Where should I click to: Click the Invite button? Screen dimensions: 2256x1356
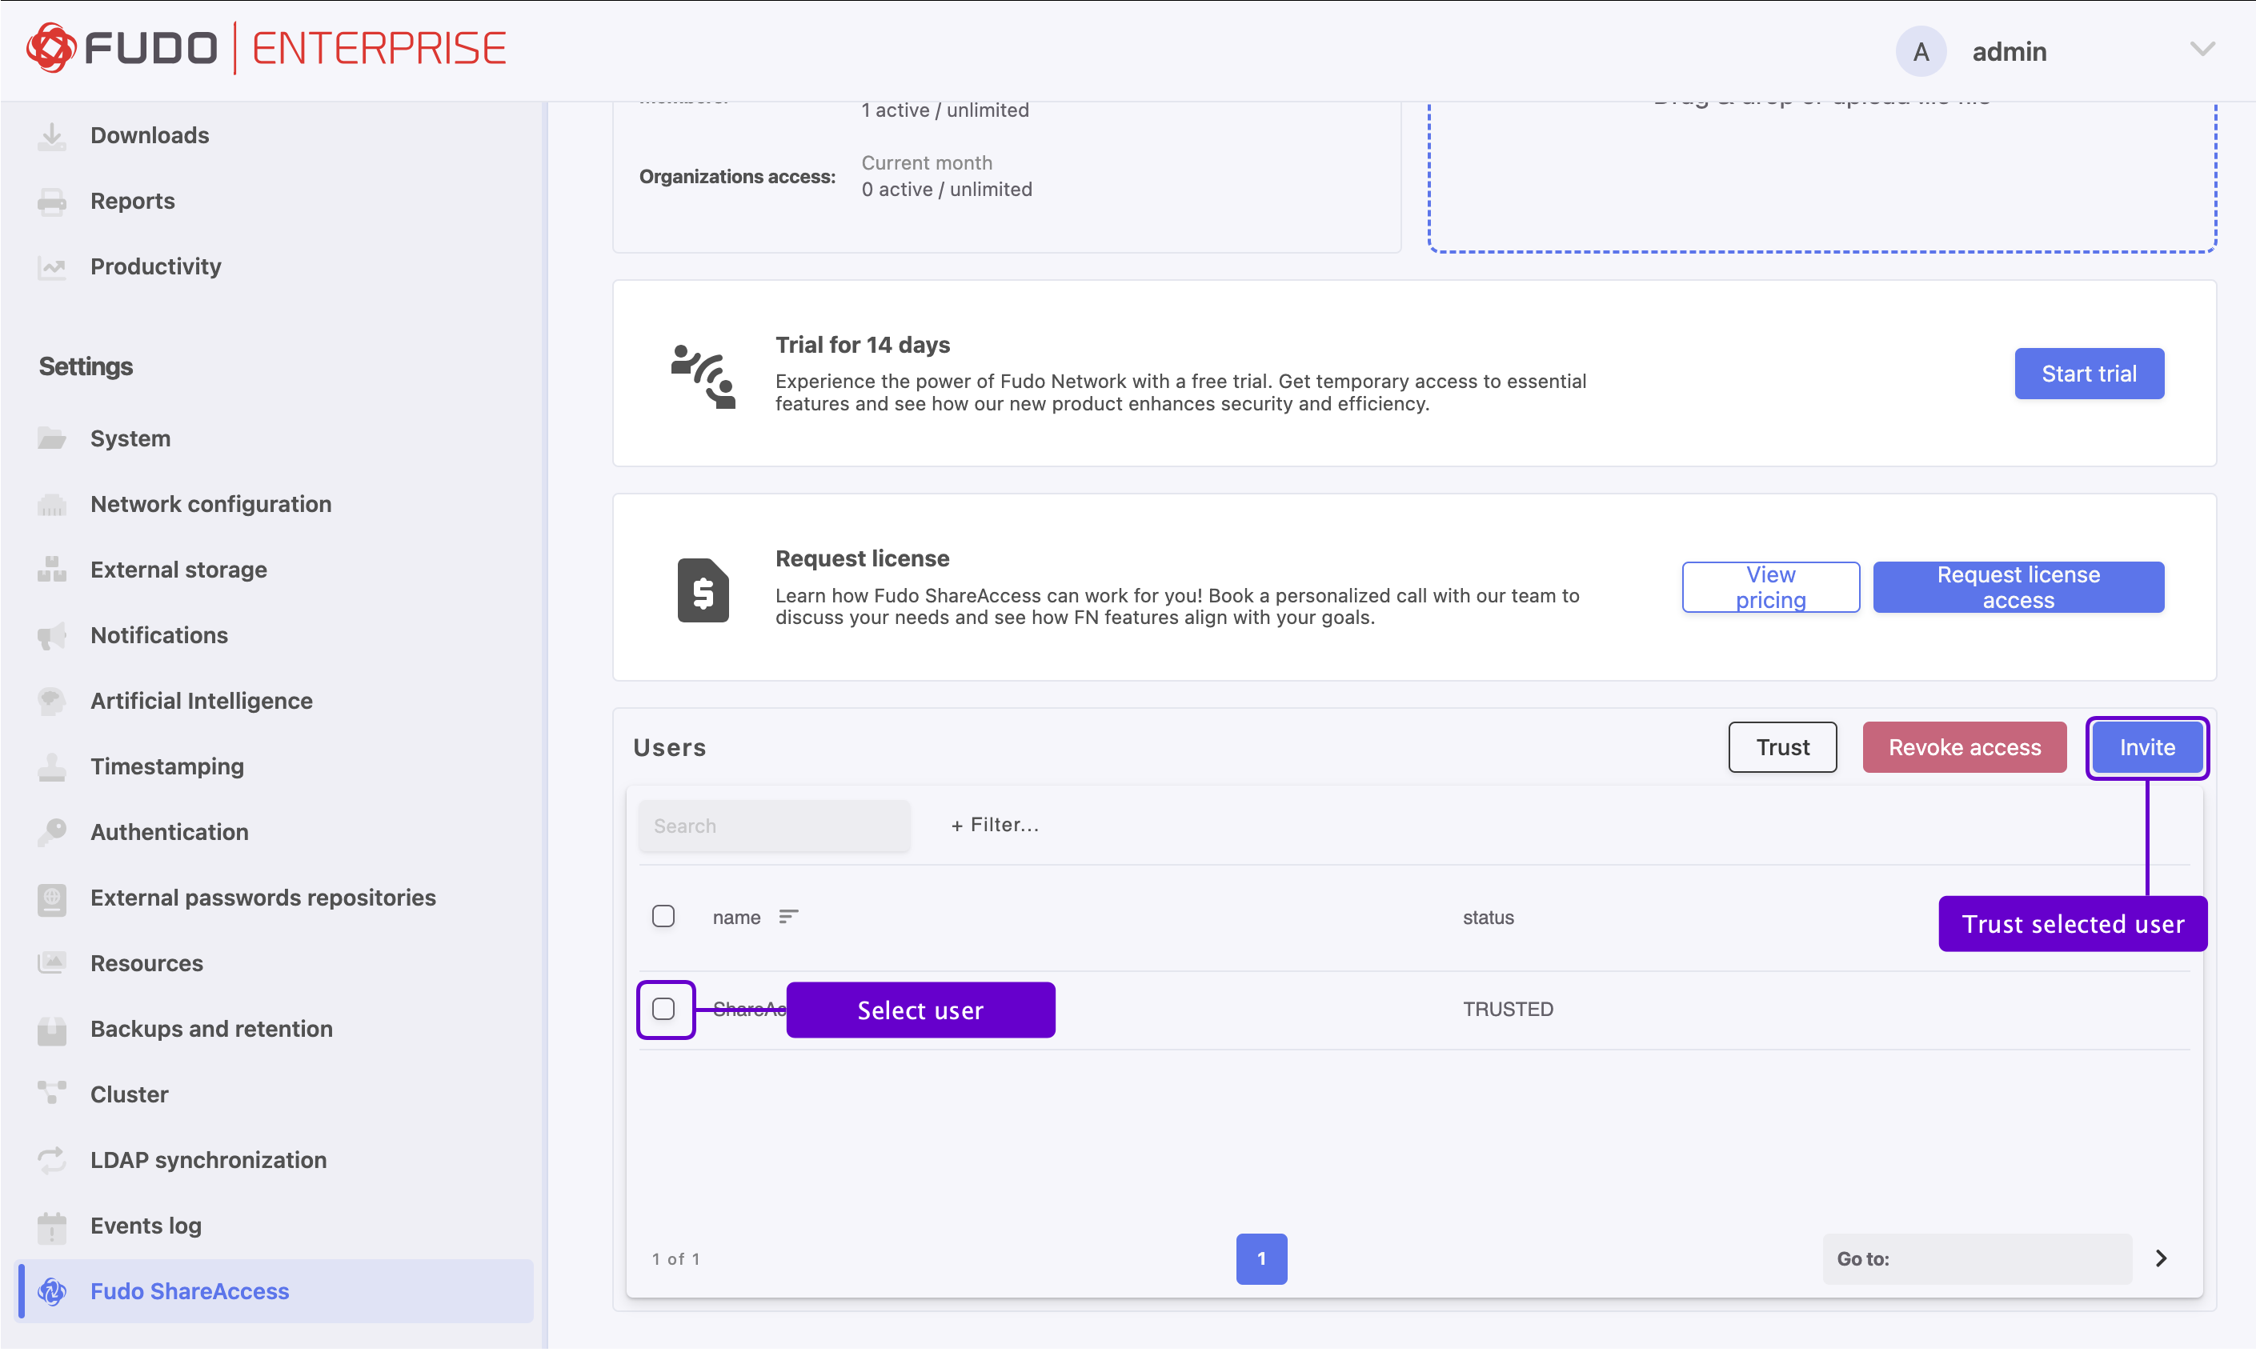pos(2147,748)
